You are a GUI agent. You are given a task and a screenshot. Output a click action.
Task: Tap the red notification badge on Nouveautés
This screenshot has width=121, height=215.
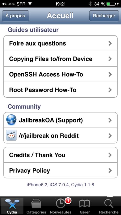point(68,201)
